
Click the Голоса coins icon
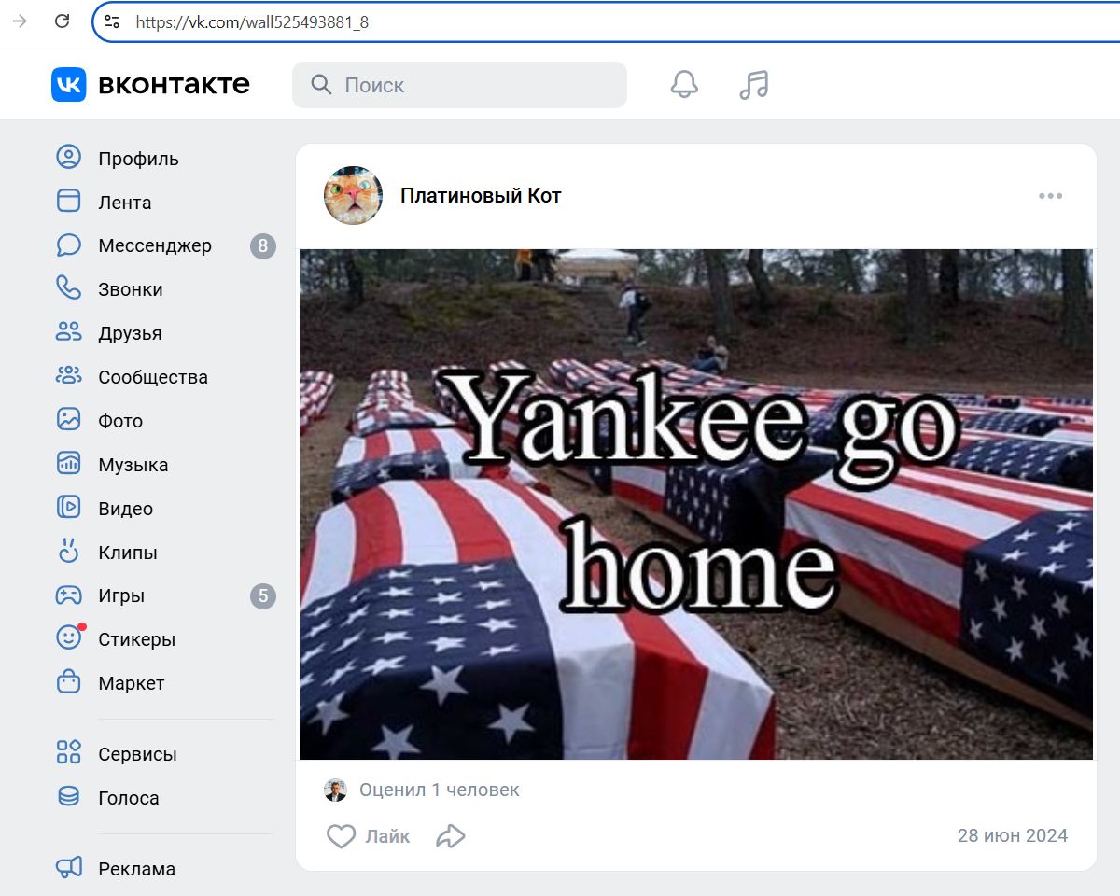point(69,797)
